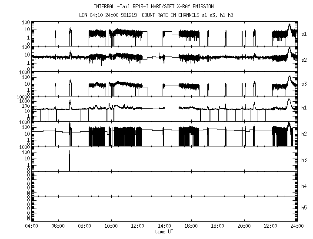Click the s1 panel peak near 23:30
313x239 pixels.
pyautogui.click(x=290, y=27)
